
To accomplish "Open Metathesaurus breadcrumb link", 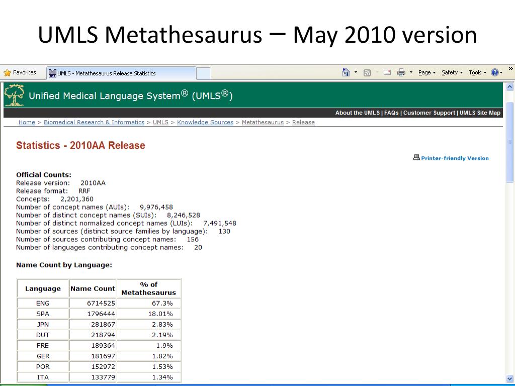I will 263,122.
